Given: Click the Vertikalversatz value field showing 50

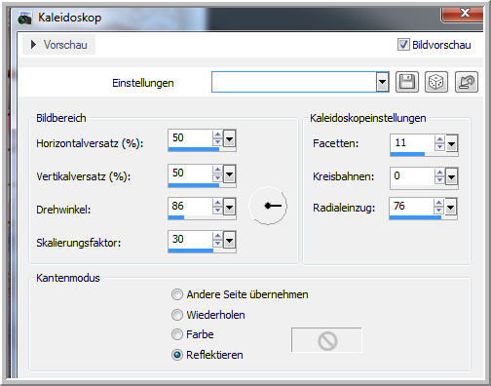Looking at the screenshot, I should 190,174.
